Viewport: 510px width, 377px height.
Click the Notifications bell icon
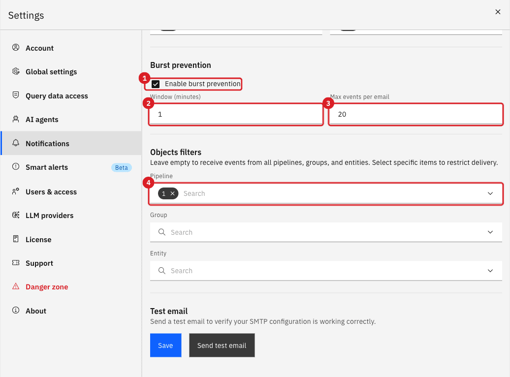[16, 143]
